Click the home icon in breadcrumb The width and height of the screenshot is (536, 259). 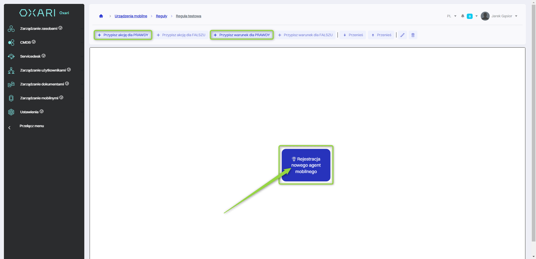(101, 16)
